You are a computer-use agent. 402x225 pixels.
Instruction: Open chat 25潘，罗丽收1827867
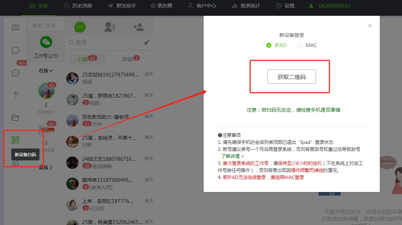point(110,99)
